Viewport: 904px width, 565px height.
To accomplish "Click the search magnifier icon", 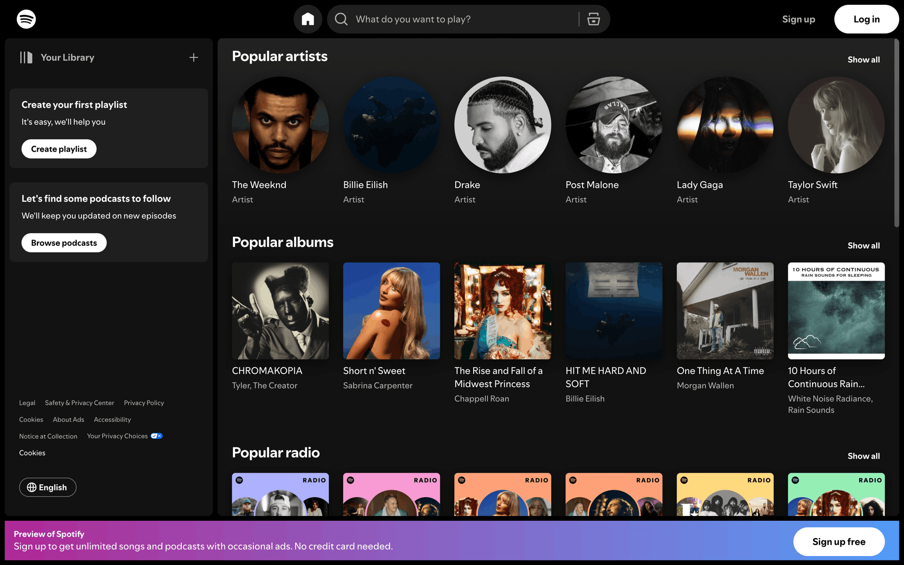I will [x=341, y=19].
